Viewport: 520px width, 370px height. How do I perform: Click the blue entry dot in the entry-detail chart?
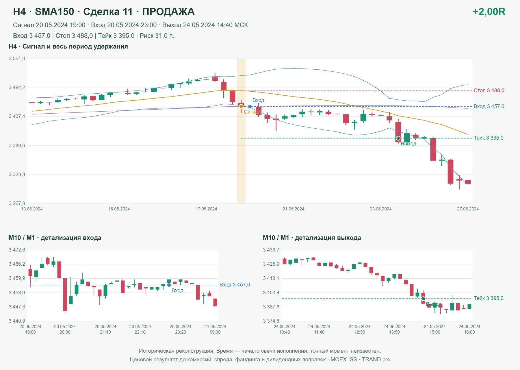click(169, 285)
